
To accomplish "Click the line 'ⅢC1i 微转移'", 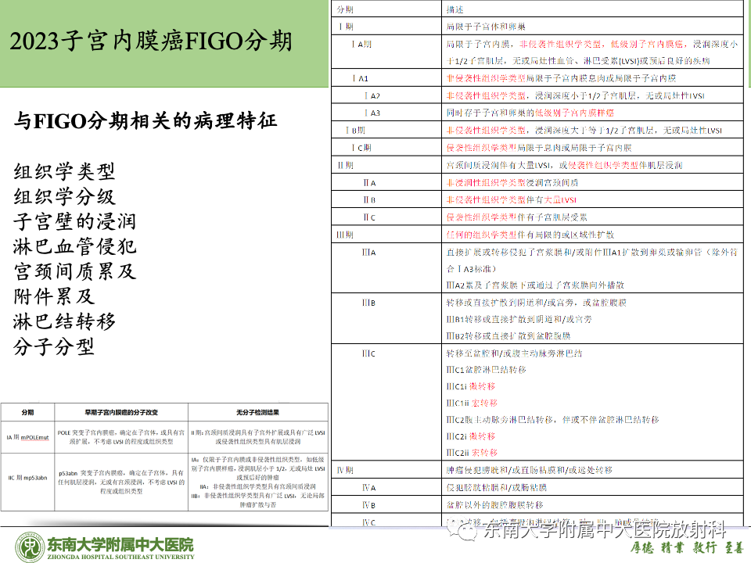I will (x=470, y=386).
